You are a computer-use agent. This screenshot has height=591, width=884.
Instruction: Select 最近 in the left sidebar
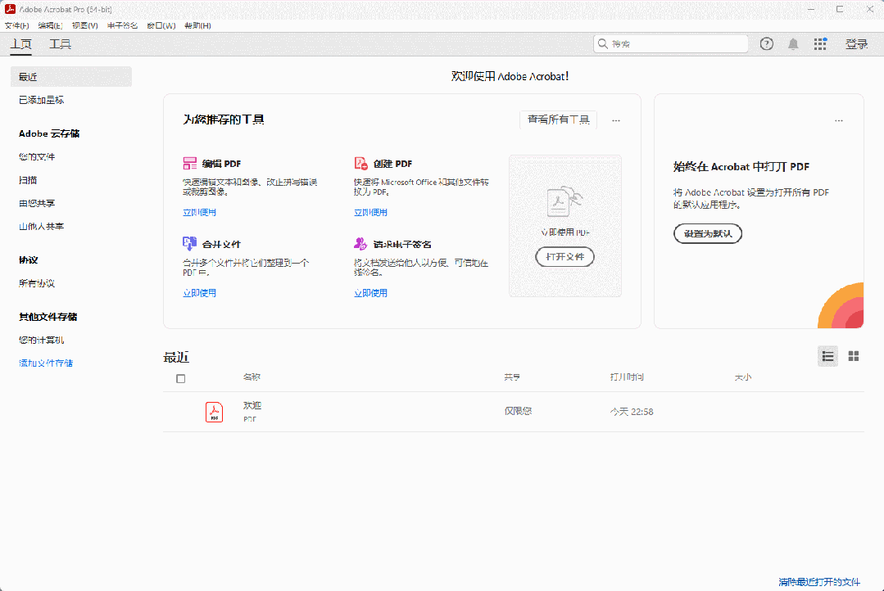(71, 77)
